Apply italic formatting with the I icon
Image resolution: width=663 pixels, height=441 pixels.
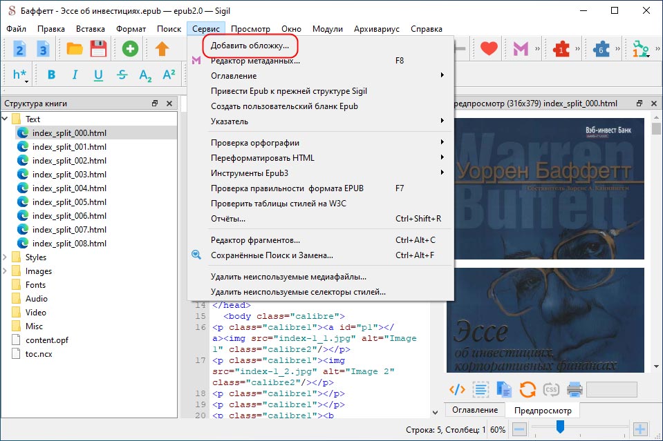pos(75,75)
